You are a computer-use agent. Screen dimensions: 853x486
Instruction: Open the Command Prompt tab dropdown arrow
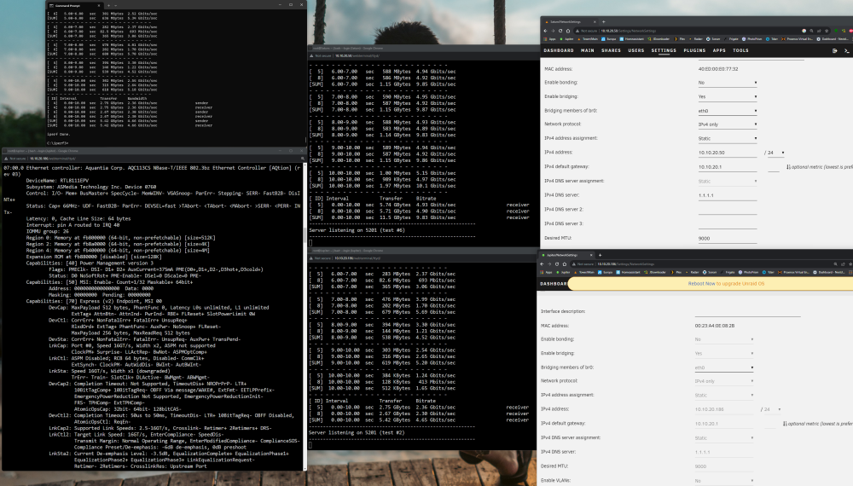pyautogui.click(x=115, y=5)
